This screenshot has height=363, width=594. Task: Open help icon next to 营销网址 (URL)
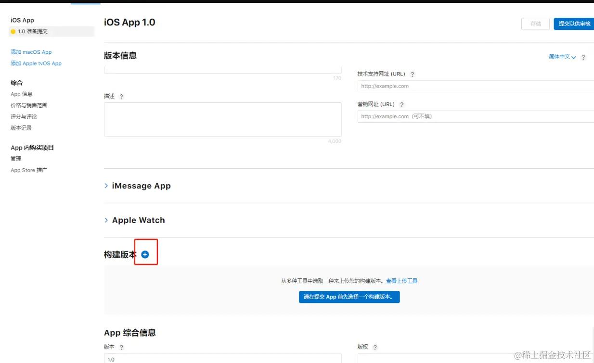point(402,105)
